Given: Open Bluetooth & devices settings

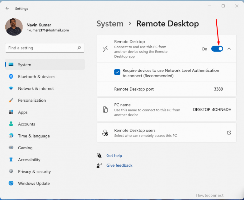Looking at the screenshot, I should click(45, 77).
